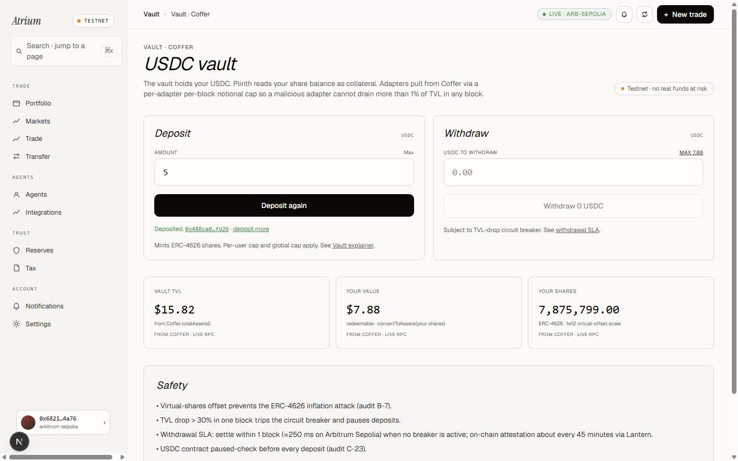Screen dimensions: 738x461
Task: Click the deposit more link
Action: (x=251, y=229)
